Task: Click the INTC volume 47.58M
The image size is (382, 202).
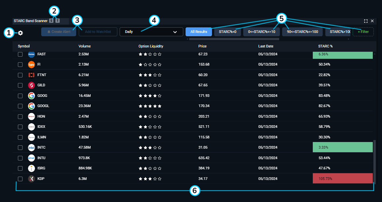Action: [x=84, y=147]
